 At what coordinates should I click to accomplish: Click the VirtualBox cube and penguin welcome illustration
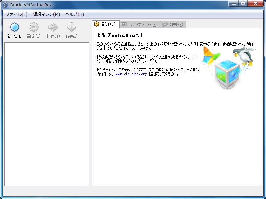coord(229,68)
